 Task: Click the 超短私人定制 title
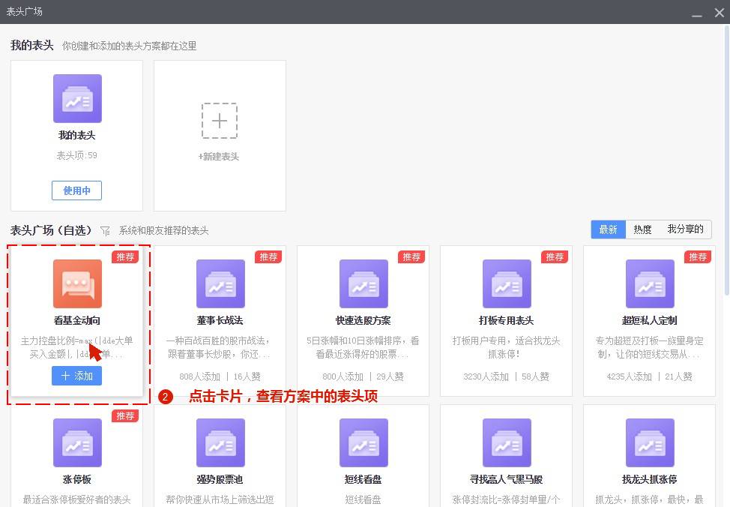[650, 320]
